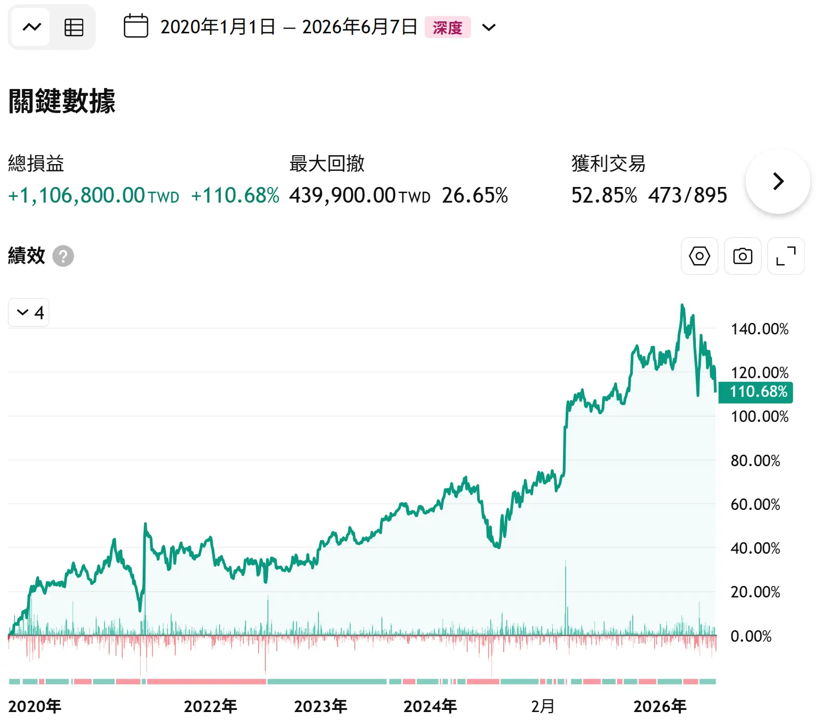
Task: Click the 最大回撤 label
Action: [x=327, y=164]
